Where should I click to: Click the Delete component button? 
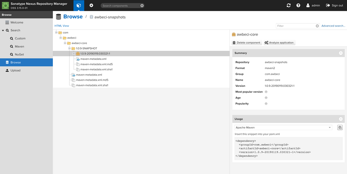[247, 43]
